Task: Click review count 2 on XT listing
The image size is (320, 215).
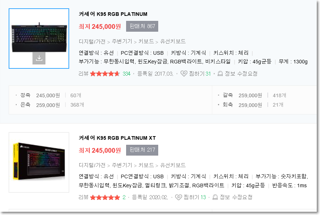Action: tap(124, 197)
